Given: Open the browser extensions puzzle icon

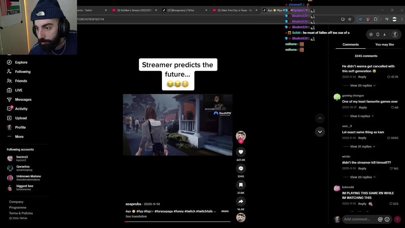Looking at the screenshot, I should tap(376, 19).
